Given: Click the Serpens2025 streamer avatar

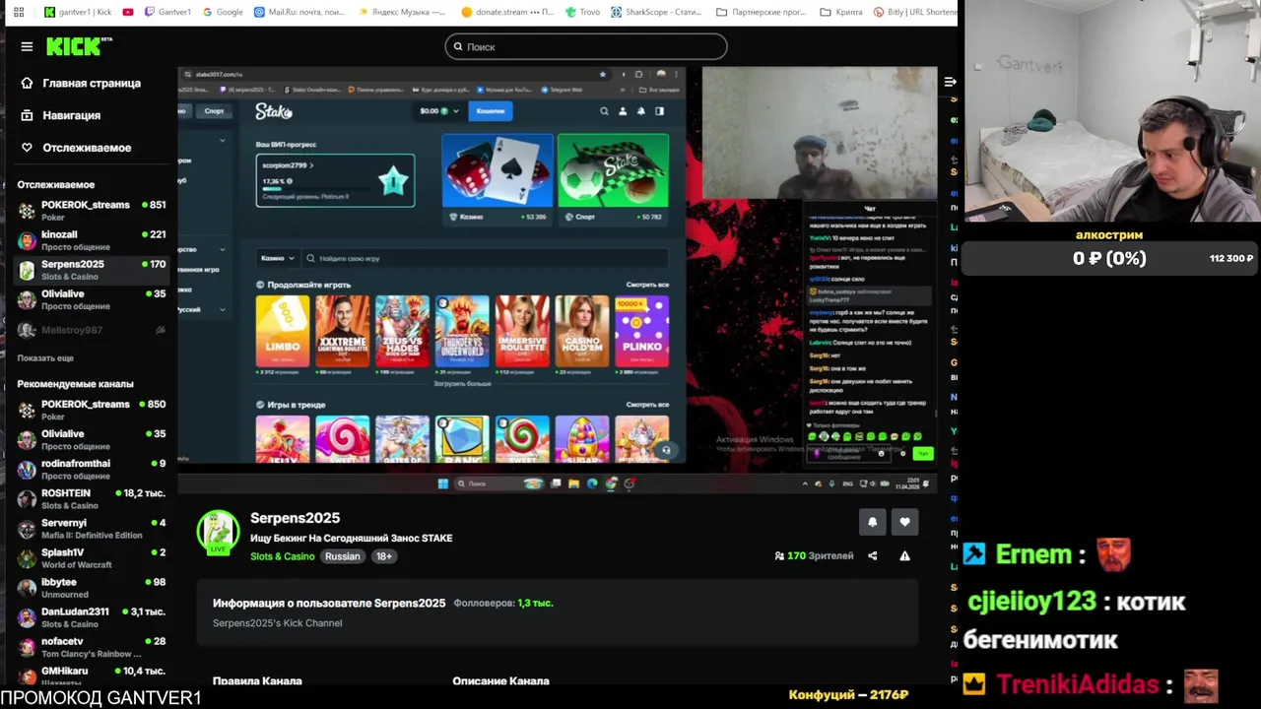Looking at the screenshot, I should coord(218,533).
